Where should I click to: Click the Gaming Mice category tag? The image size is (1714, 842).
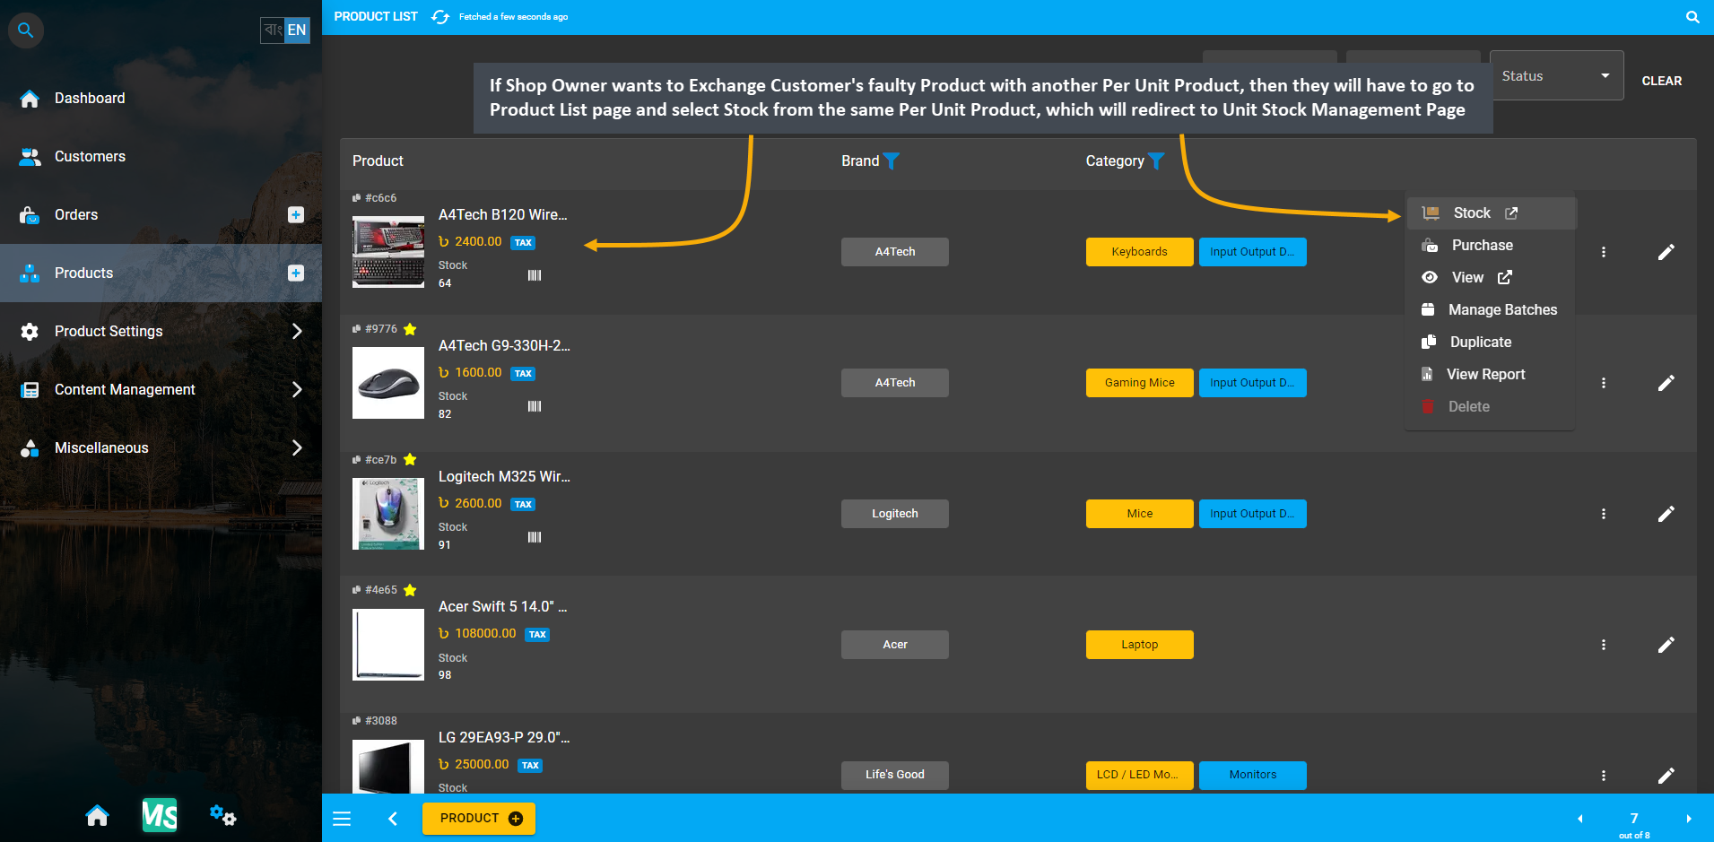pos(1140,383)
